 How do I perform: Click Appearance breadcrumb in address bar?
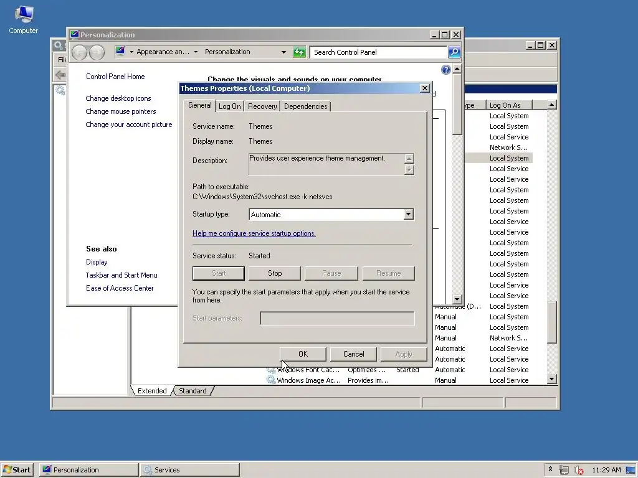[163, 52]
